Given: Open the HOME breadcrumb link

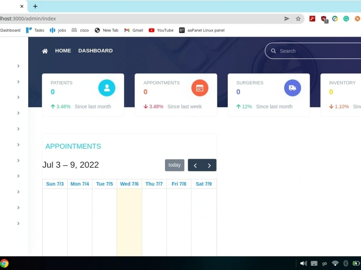Looking at the screenshot, I should (x=63, y=51).
